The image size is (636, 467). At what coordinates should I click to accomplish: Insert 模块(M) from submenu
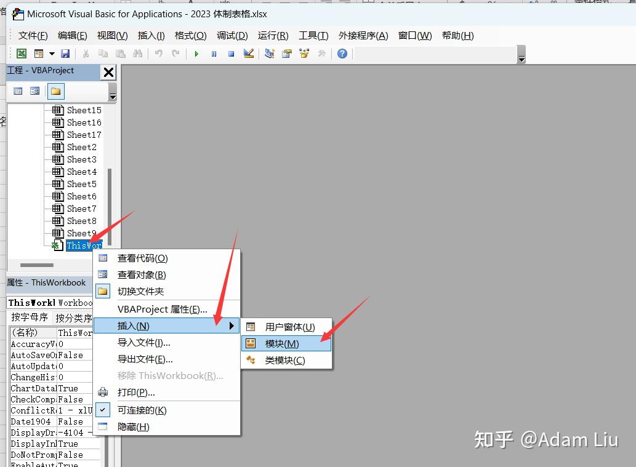[286, 344]
